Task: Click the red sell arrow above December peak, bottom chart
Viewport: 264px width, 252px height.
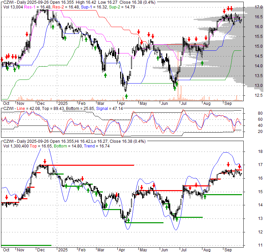Action: click(x=45, y=161)
